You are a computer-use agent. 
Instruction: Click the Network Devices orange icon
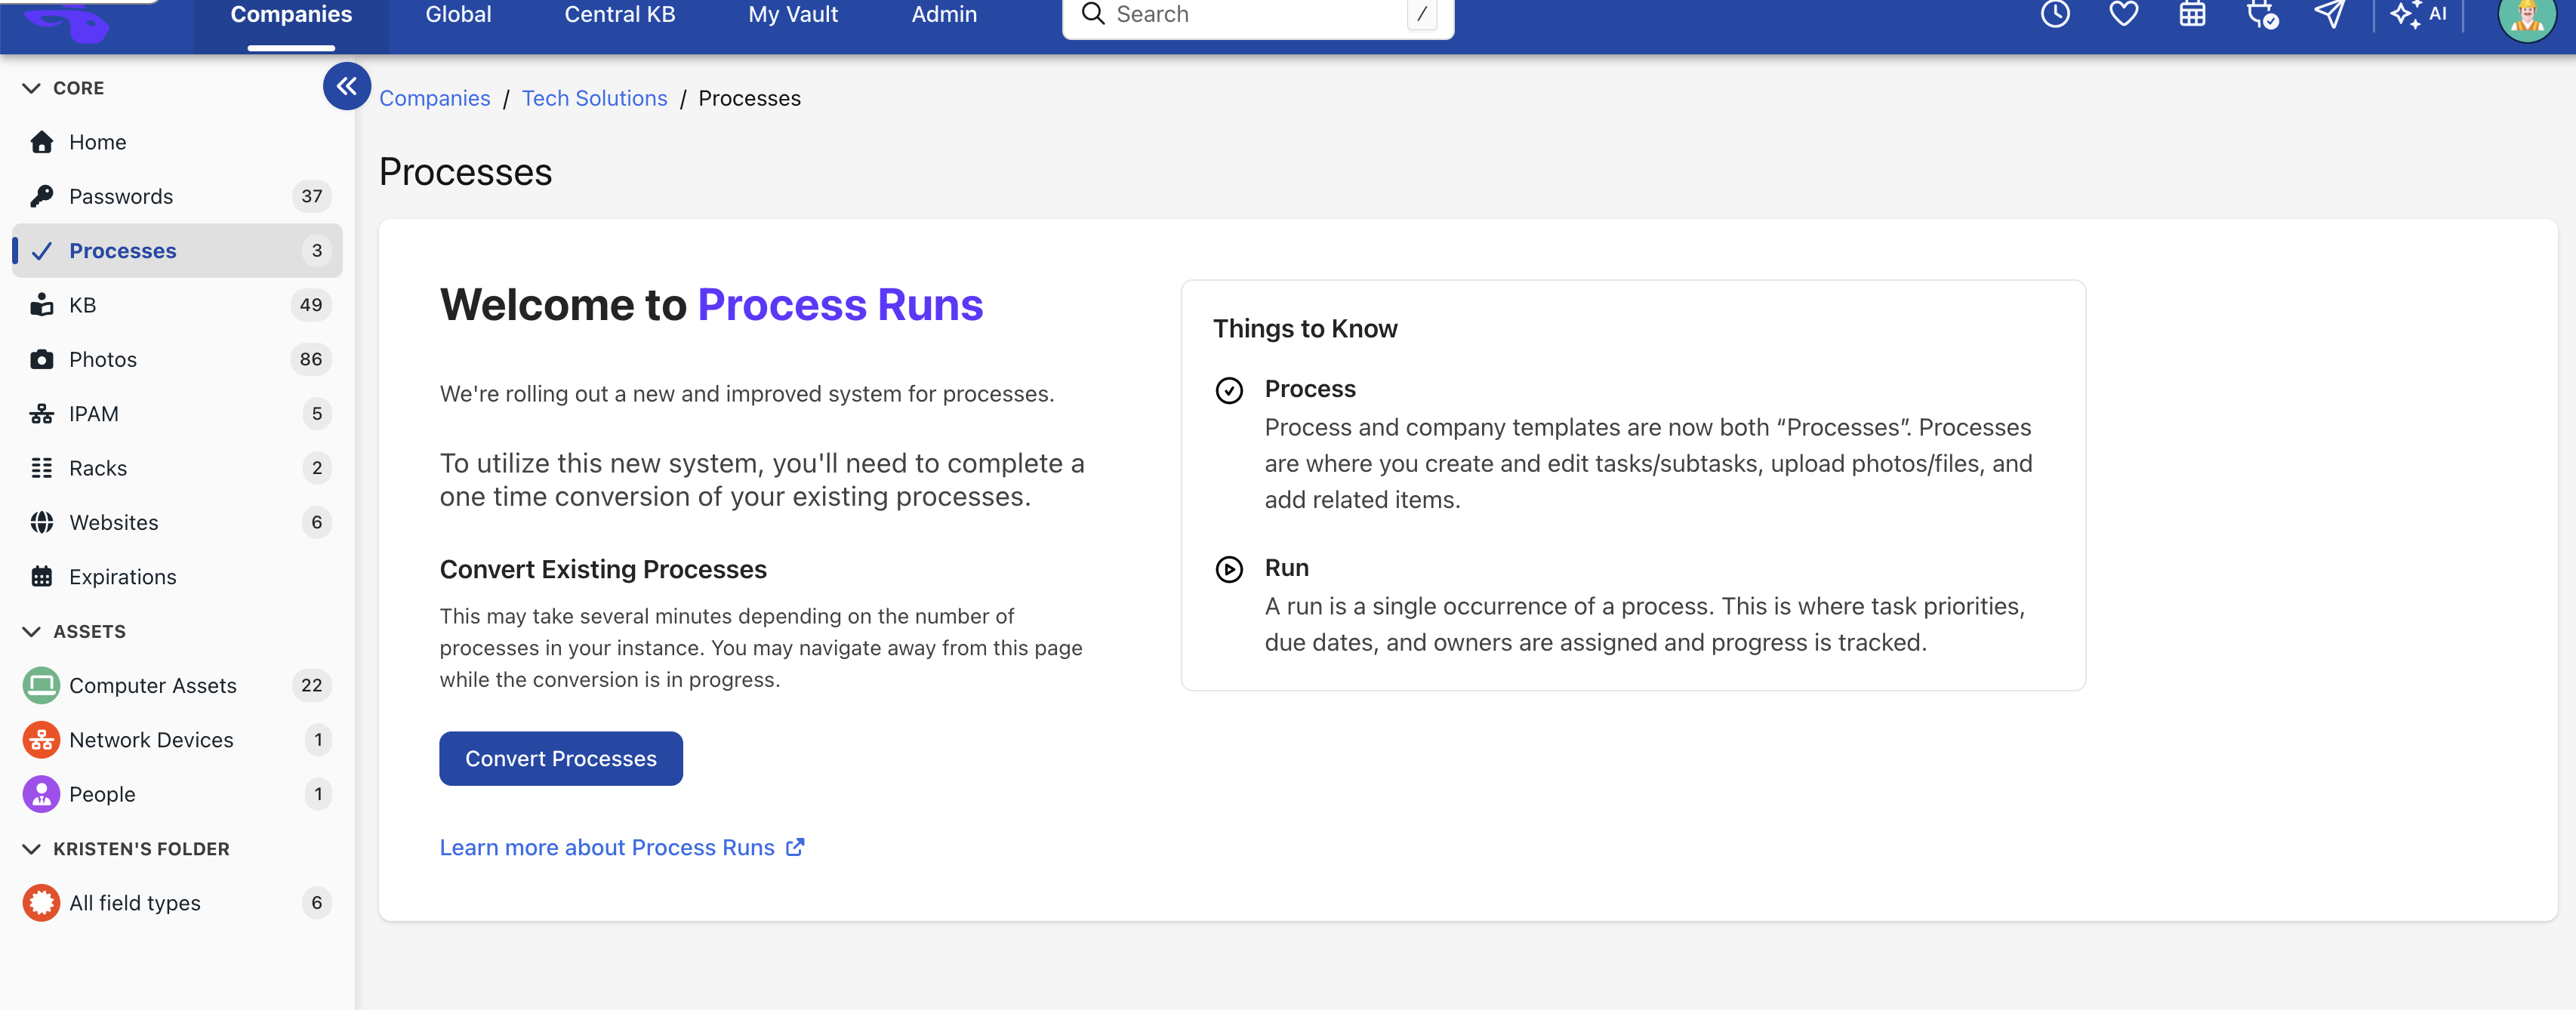pyautogui.click(x=41, y=740)
